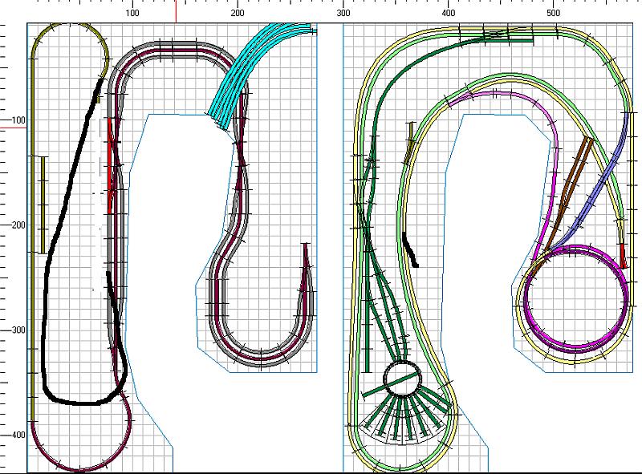Click the short red track at right edge
The height and width of the screenshot is (474, 642).
(623, 255)
